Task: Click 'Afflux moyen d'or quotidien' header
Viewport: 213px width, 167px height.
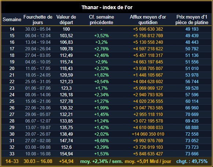Action: (148, 20)
